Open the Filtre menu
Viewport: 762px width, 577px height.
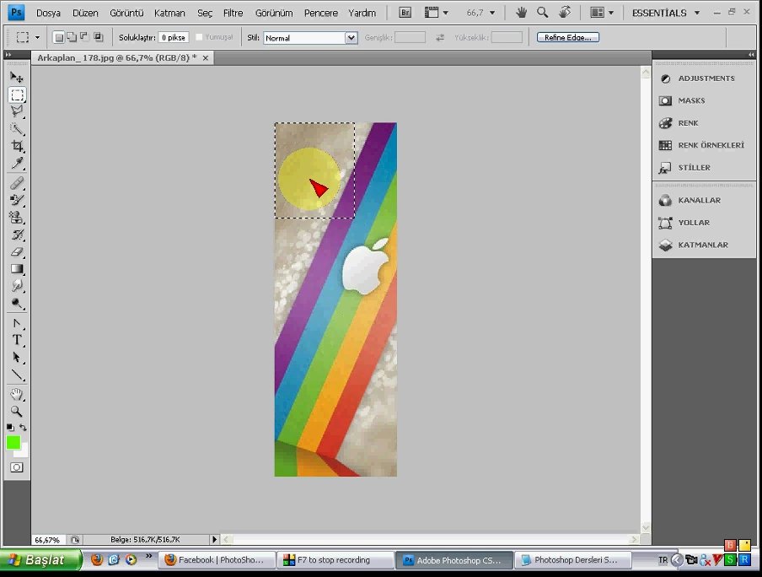pyautogui.click(x=233, y=13)
